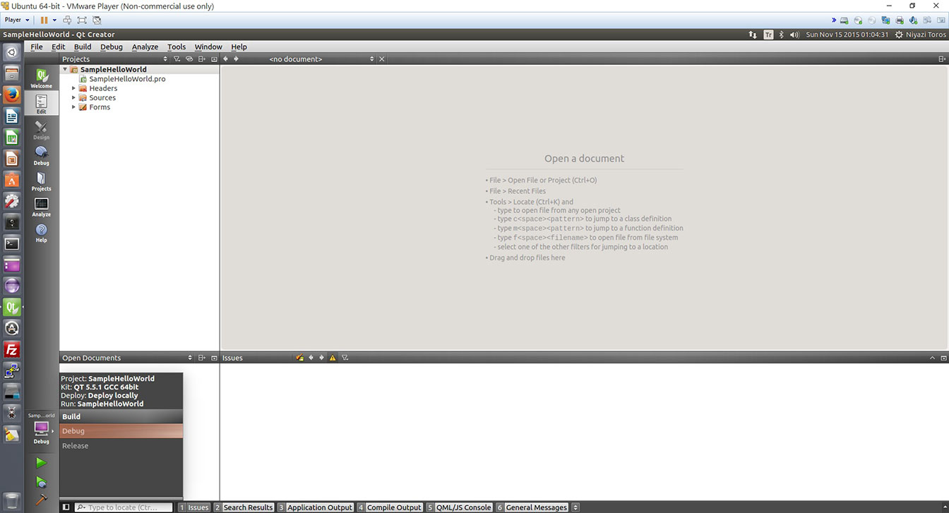Show the General Messages tab

532,507
